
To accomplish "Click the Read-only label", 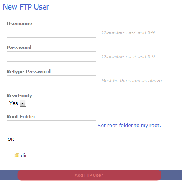I will 20,95.
